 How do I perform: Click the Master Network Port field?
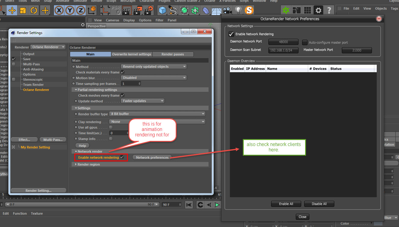[357, 50]
